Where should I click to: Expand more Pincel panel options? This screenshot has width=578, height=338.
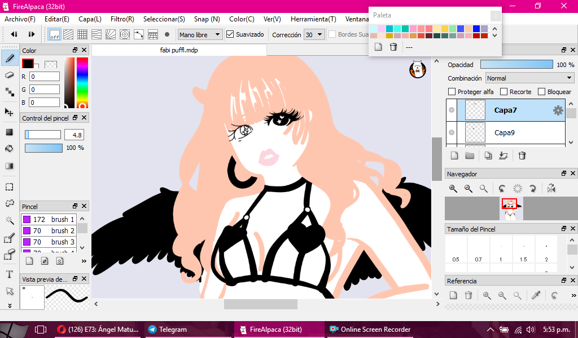point(84,261)
